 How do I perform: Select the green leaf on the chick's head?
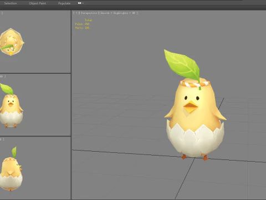(183, 65)
